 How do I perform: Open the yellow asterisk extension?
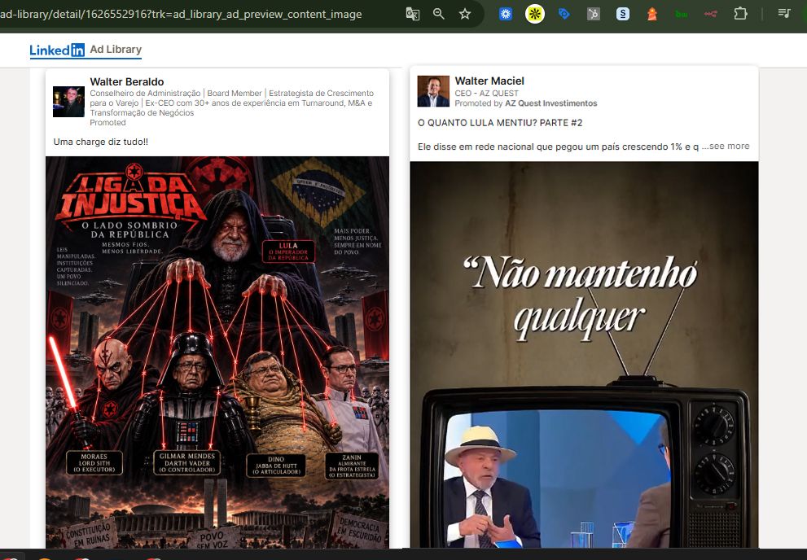[535, 14]
